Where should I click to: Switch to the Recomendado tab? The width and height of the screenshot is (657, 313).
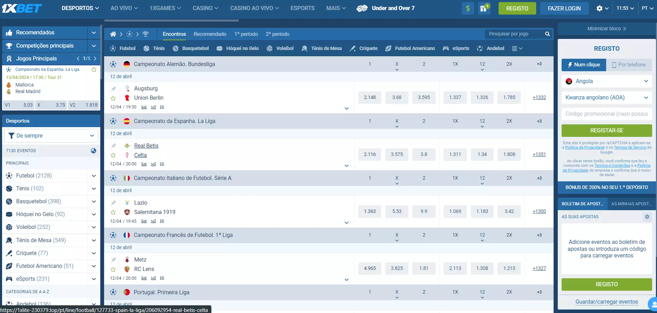(x=210, y=34)
